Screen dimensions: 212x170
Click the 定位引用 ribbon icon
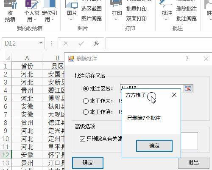[x=49, y=4]
